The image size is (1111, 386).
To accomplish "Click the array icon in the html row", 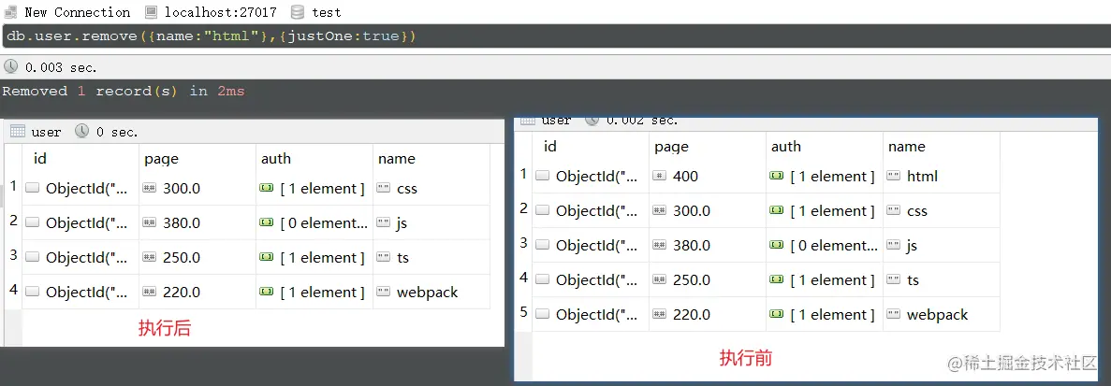I will [x=777, y=176].
